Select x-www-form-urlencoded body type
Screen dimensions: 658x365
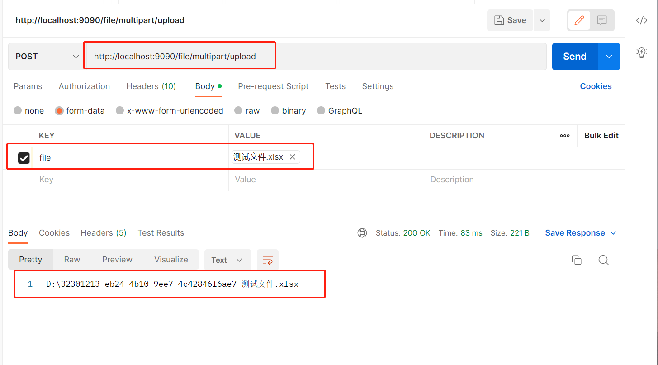tap(170, 111)
